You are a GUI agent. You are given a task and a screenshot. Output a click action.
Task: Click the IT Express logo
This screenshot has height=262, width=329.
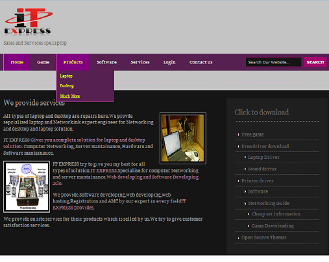29,22
